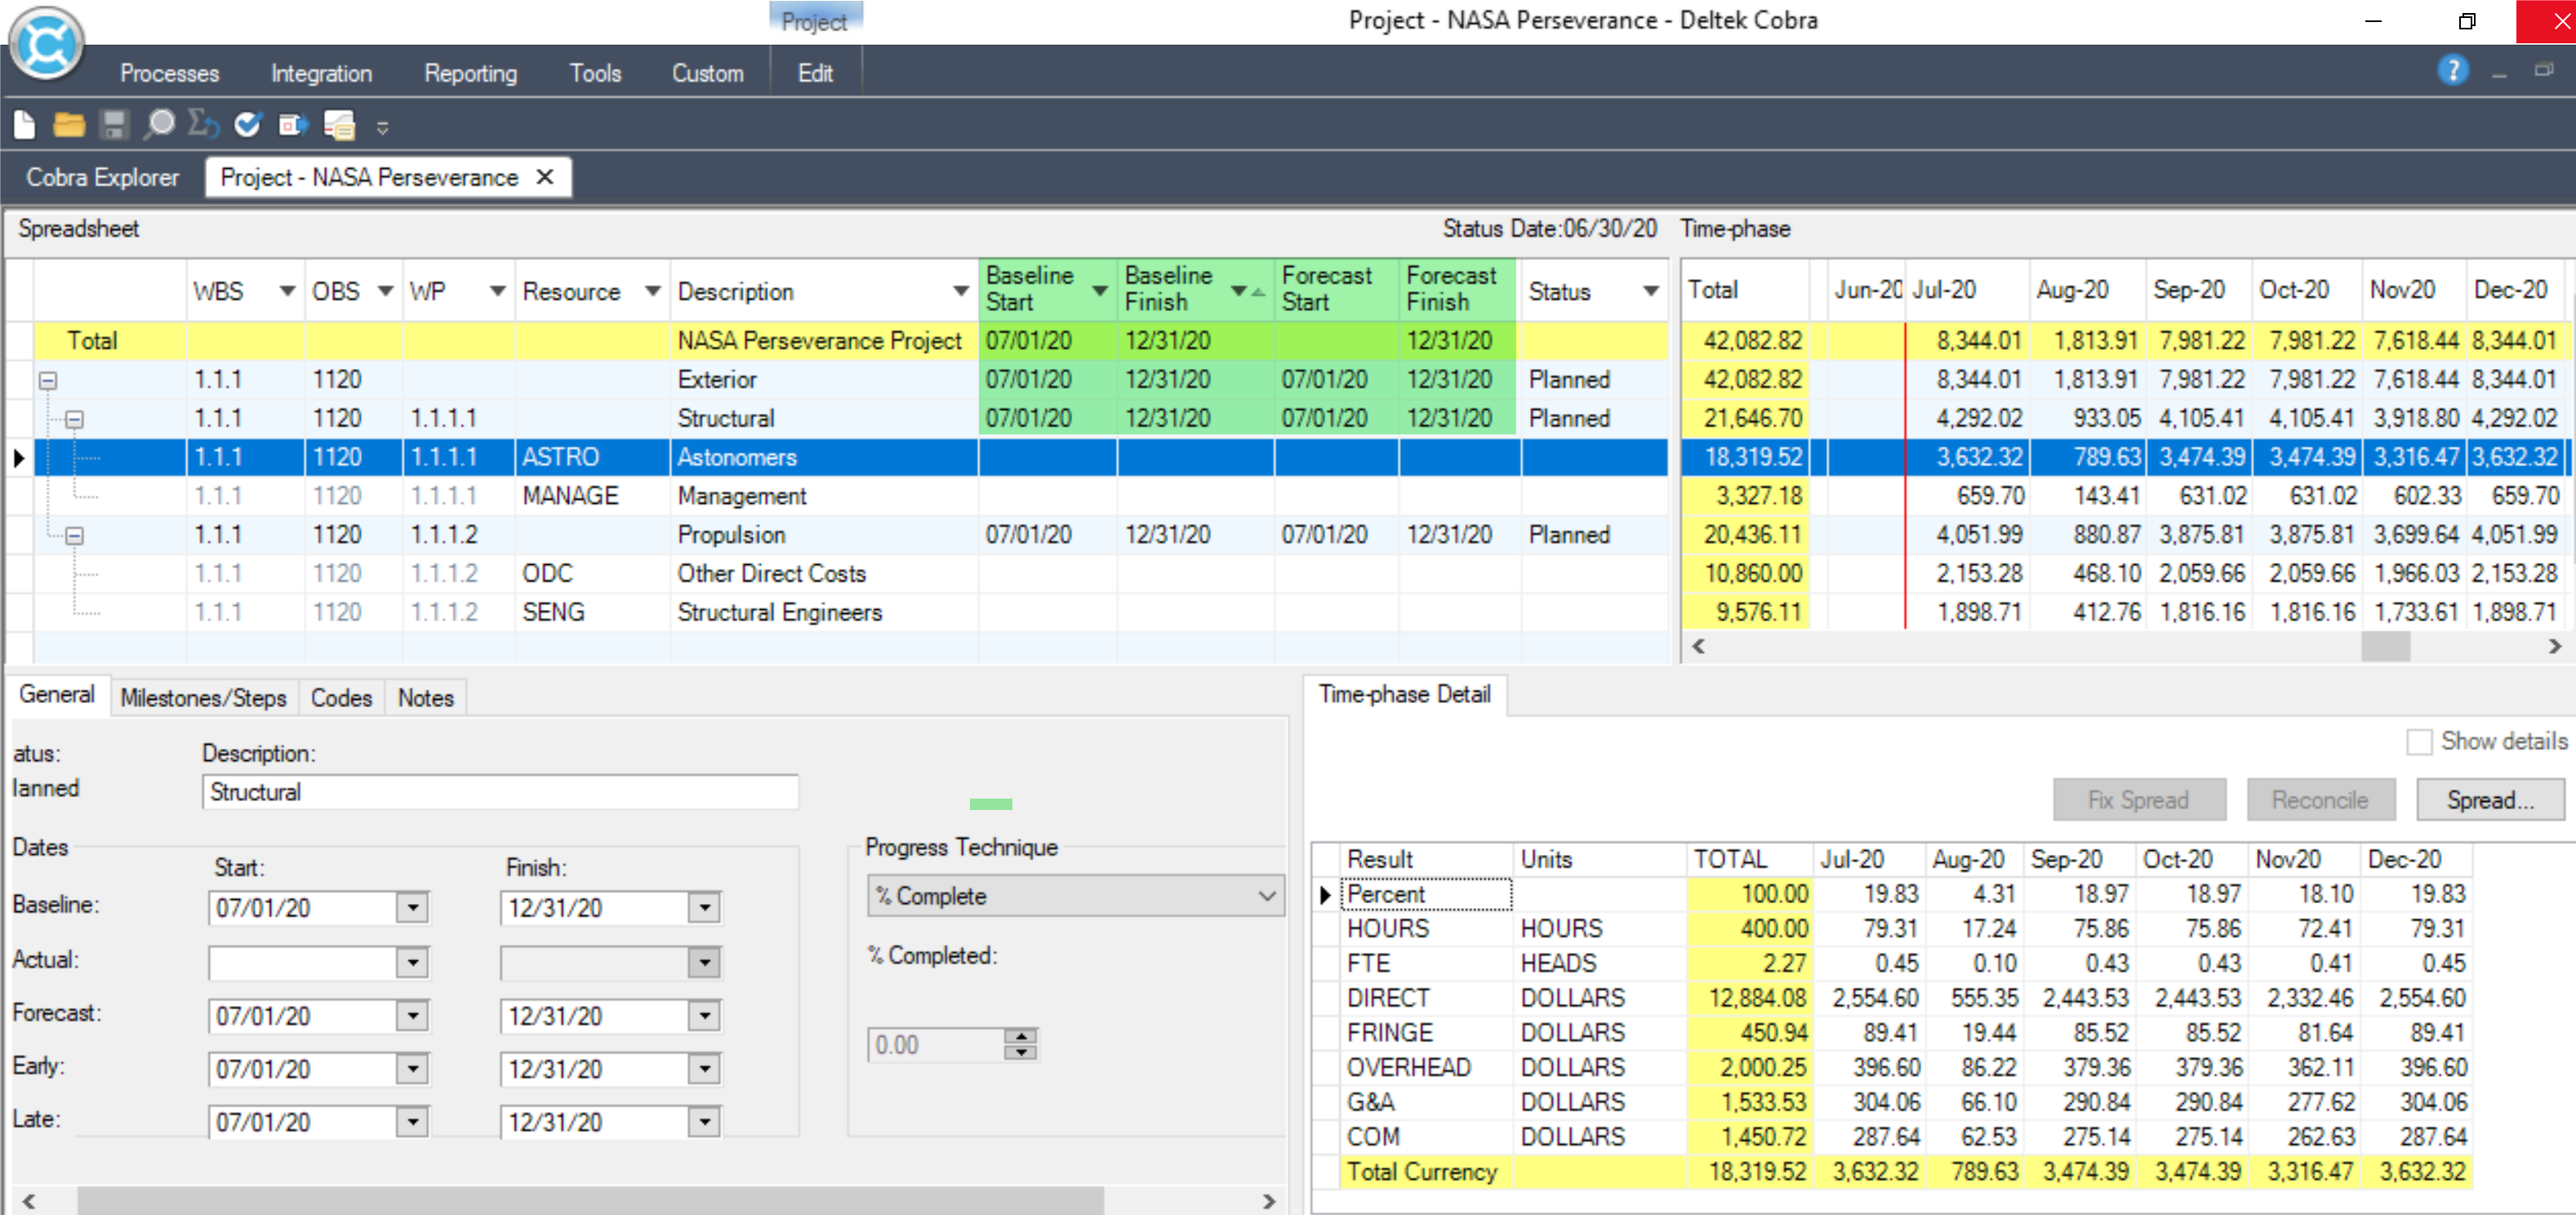2576x1215 pixels.
Task: Click the report notes toolbar icon
Action: coord(339,125)
